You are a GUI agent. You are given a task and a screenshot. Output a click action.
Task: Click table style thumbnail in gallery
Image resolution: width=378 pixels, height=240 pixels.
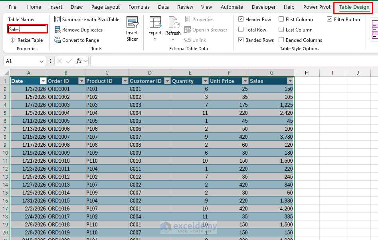(x=375, y=30)
